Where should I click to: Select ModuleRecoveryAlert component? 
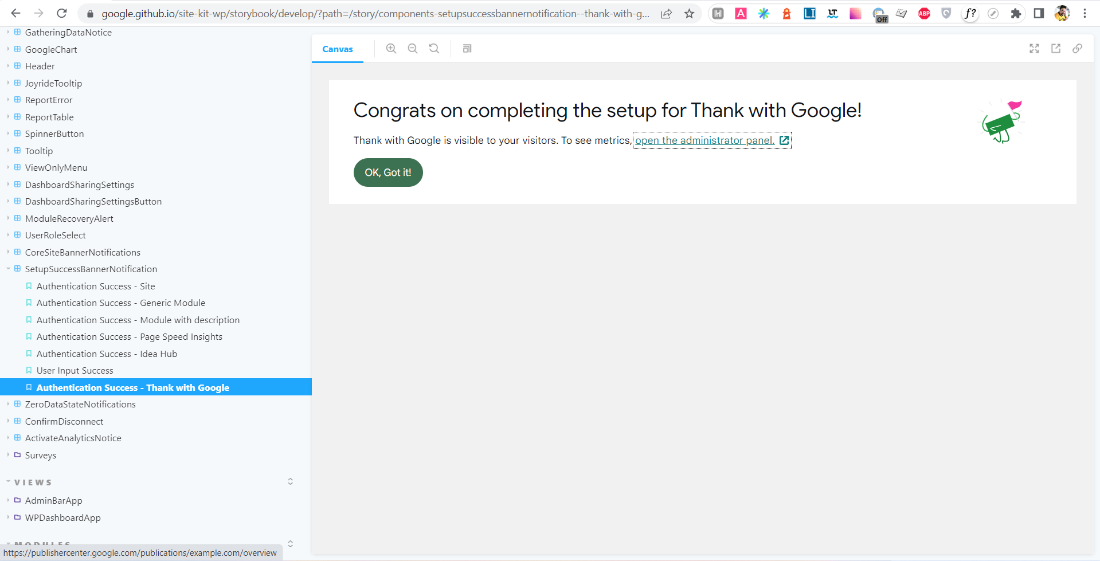pos(69,218)
